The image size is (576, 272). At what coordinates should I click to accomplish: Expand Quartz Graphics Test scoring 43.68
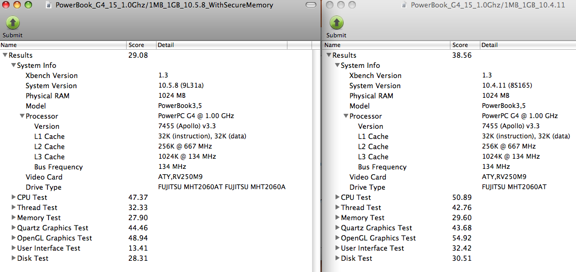(338, 228)
